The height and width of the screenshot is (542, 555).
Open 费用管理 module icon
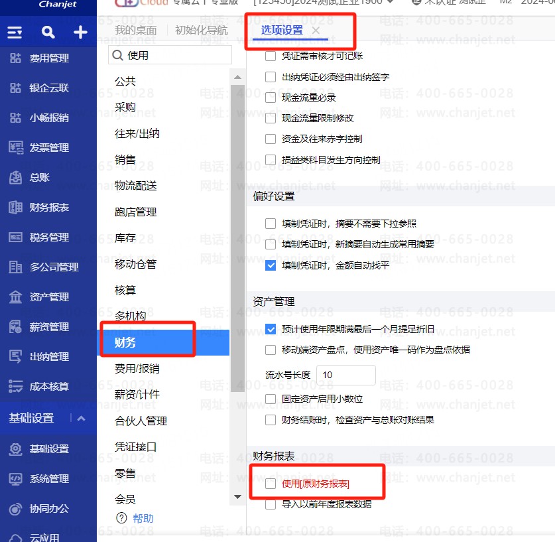pos(15,58)
